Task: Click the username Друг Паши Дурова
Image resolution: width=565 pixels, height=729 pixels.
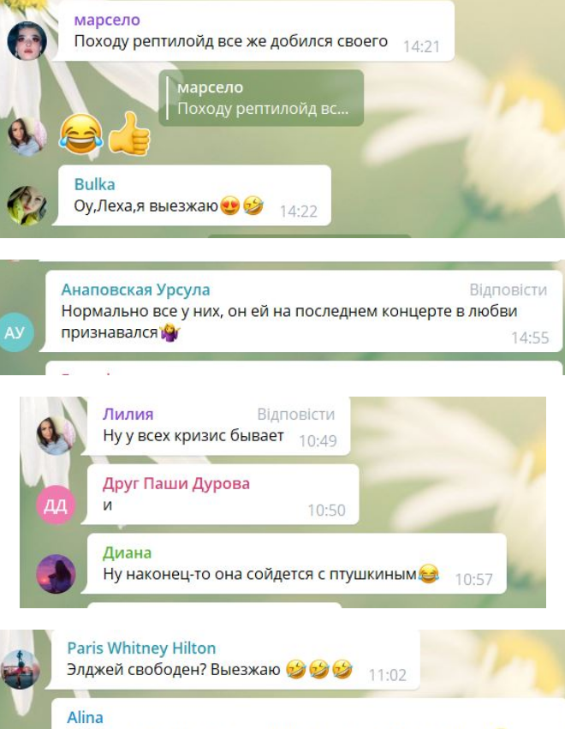Action: [x=176, y=483]
